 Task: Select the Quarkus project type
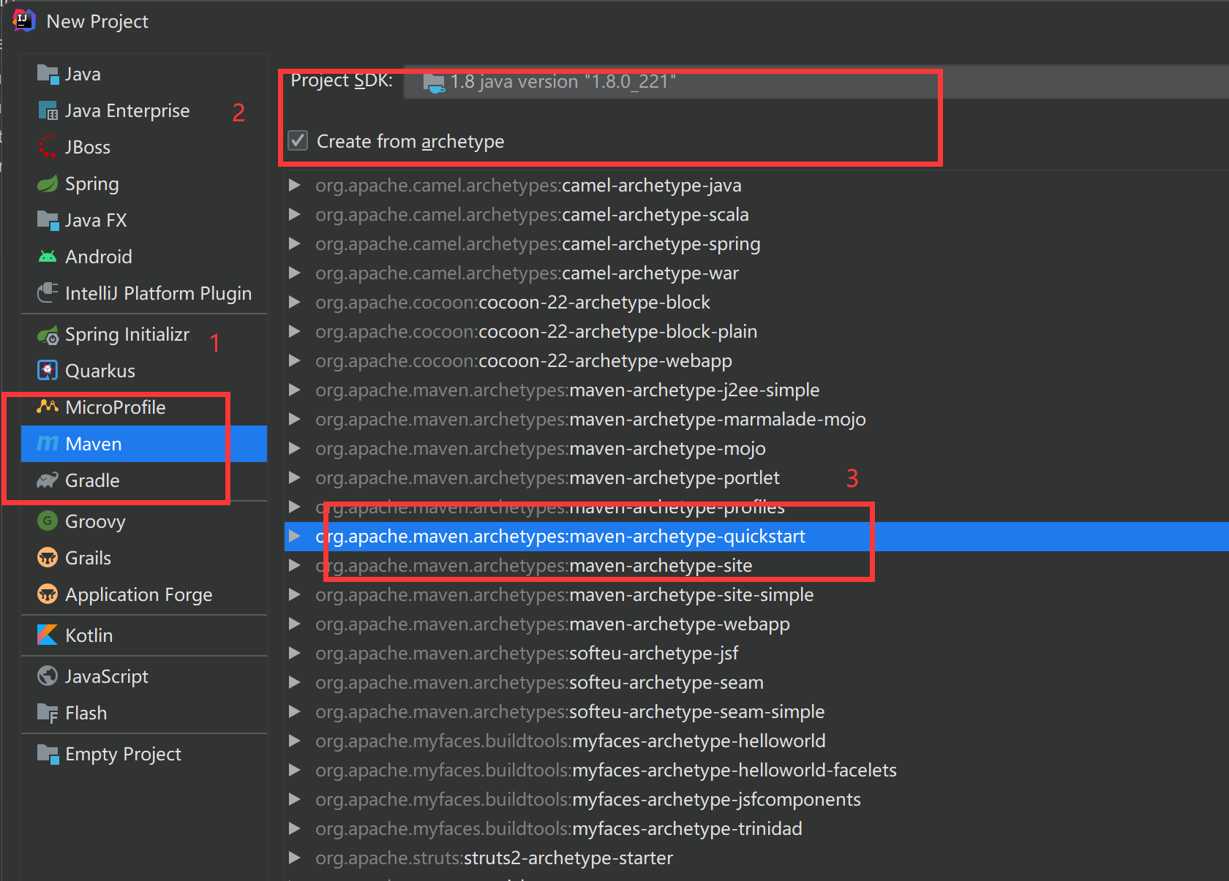coord(144,371)
